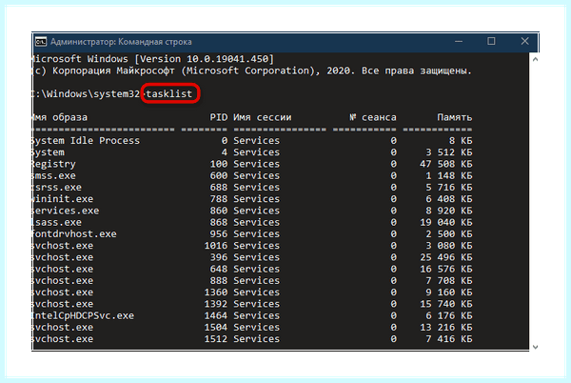Click the 'Имя образа' column header
571x383 pixels.
(x=60, y=117)
